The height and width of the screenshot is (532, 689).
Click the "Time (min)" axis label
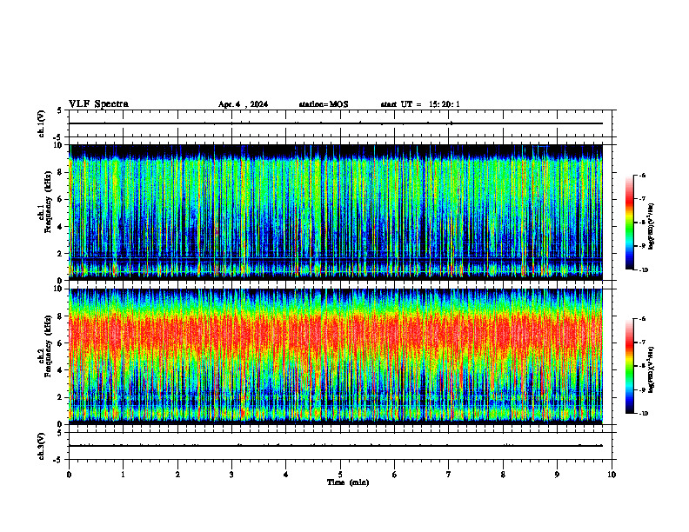348,482
